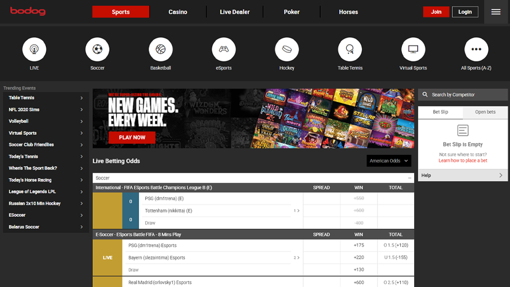
Task: Select +175 odds for PSG (dm1trena) Esports
Action: [359, 245]
